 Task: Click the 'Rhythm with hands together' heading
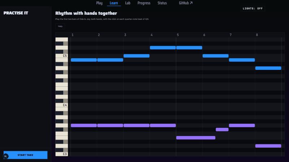click(x=86, y=13)
